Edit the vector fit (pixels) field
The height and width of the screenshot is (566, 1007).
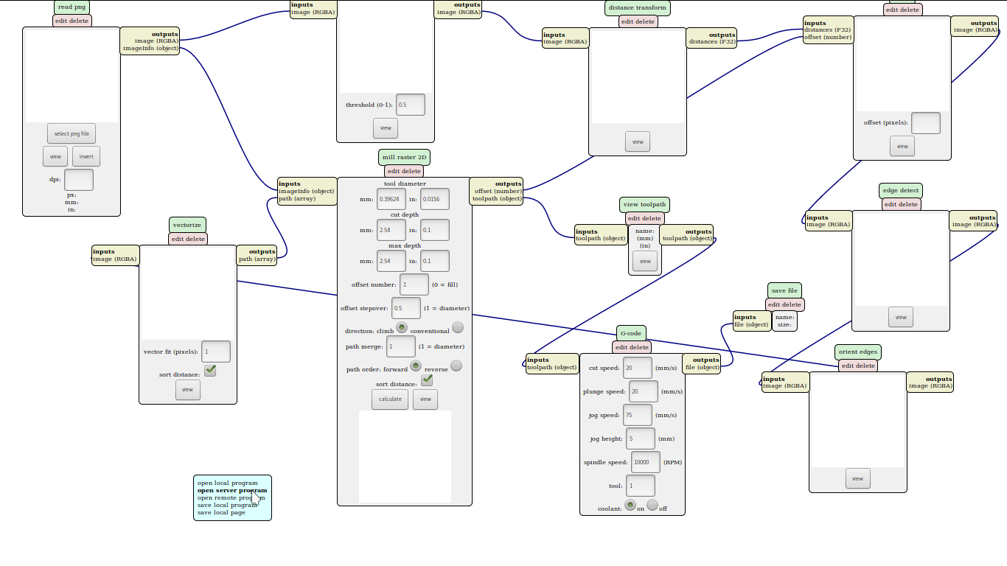pyautogui.click(x=216, y=352)
